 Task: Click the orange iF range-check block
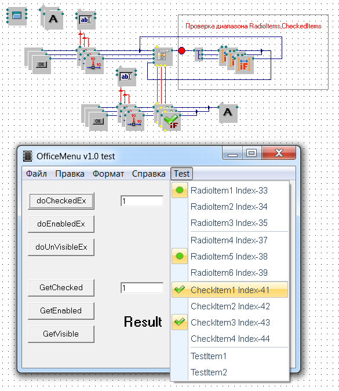tap(244, 64)
